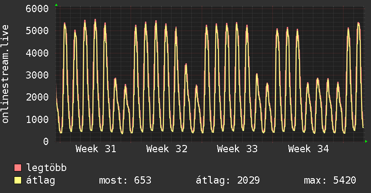Click the 6000 y-axis label

(x=37, y=9)
